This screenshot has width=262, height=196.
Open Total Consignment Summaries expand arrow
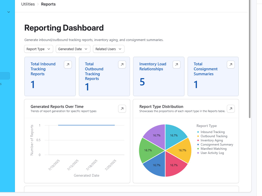pyautogui.click(x=231, y=65)
